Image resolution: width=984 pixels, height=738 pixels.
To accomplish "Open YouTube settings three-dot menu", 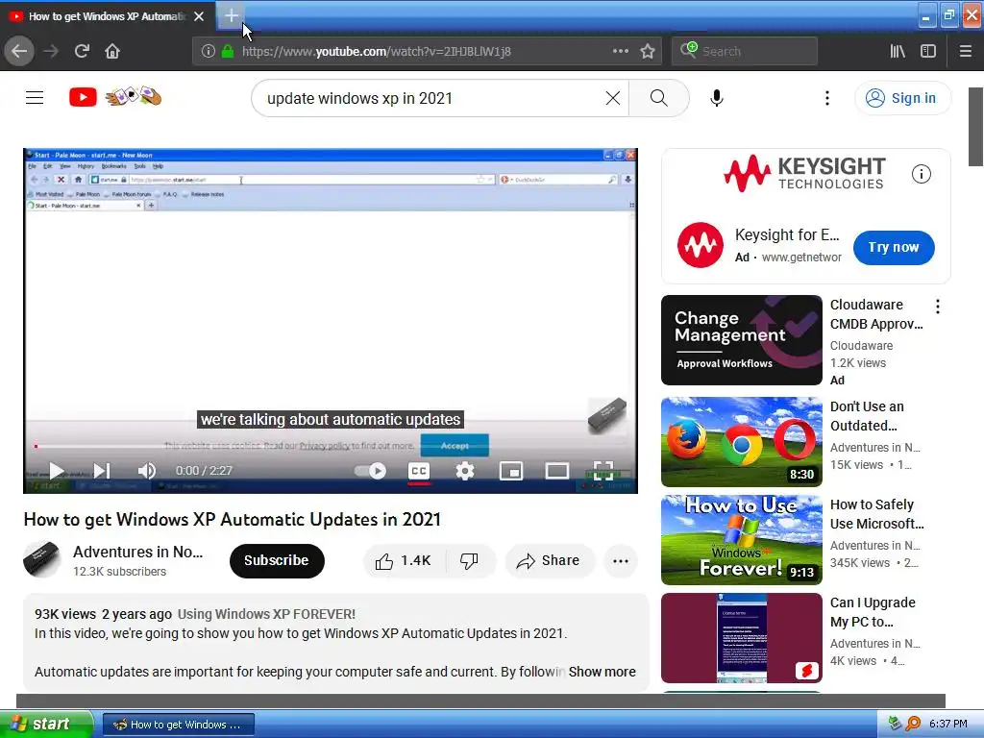I will click(827, 98).
